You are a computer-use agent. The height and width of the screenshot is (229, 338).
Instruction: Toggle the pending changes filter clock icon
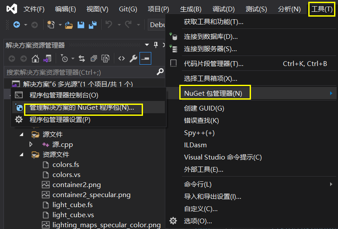tap(64, 59)
